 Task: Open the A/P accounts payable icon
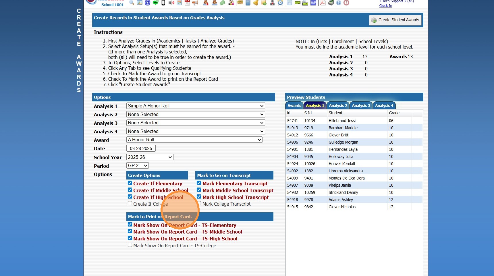point(313,3)
